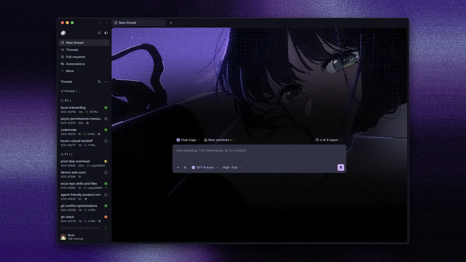
Task: Start voice input with microphone button
Action: [x=341, y=167]
